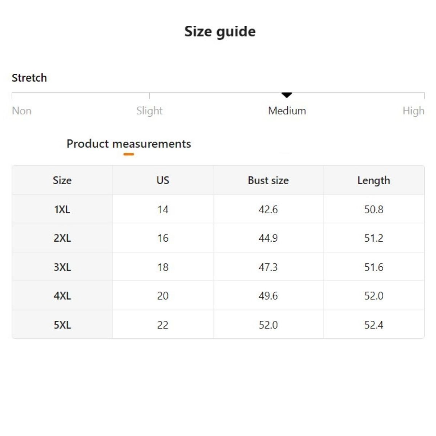Select the 1XL size row
Viewport: 436px width, 436px height.
click(62, 209)
